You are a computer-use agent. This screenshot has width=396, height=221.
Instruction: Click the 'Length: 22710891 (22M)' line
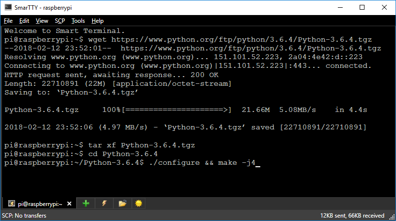coord(118,83)
